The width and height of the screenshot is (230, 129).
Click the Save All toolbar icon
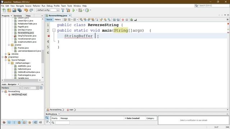(19, 10)
